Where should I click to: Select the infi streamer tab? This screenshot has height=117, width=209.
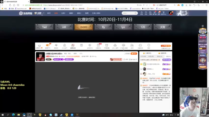coord(64,27)
